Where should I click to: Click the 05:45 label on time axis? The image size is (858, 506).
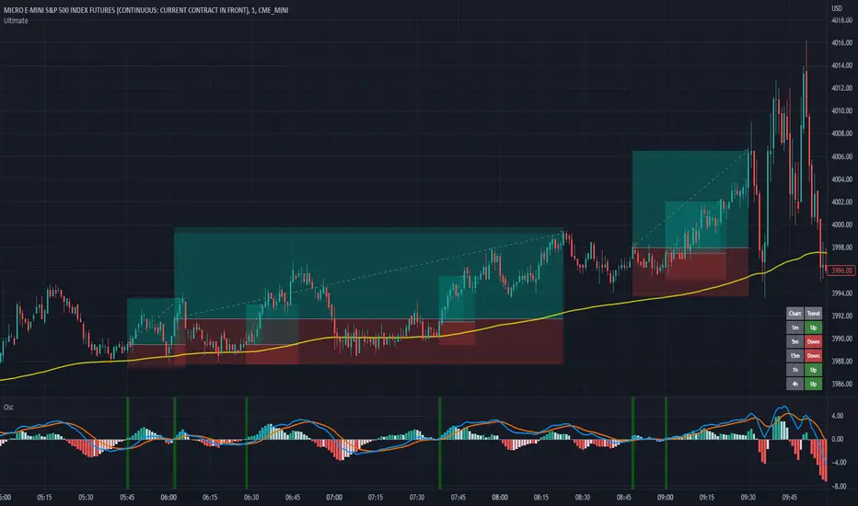[x=127, y=497]
